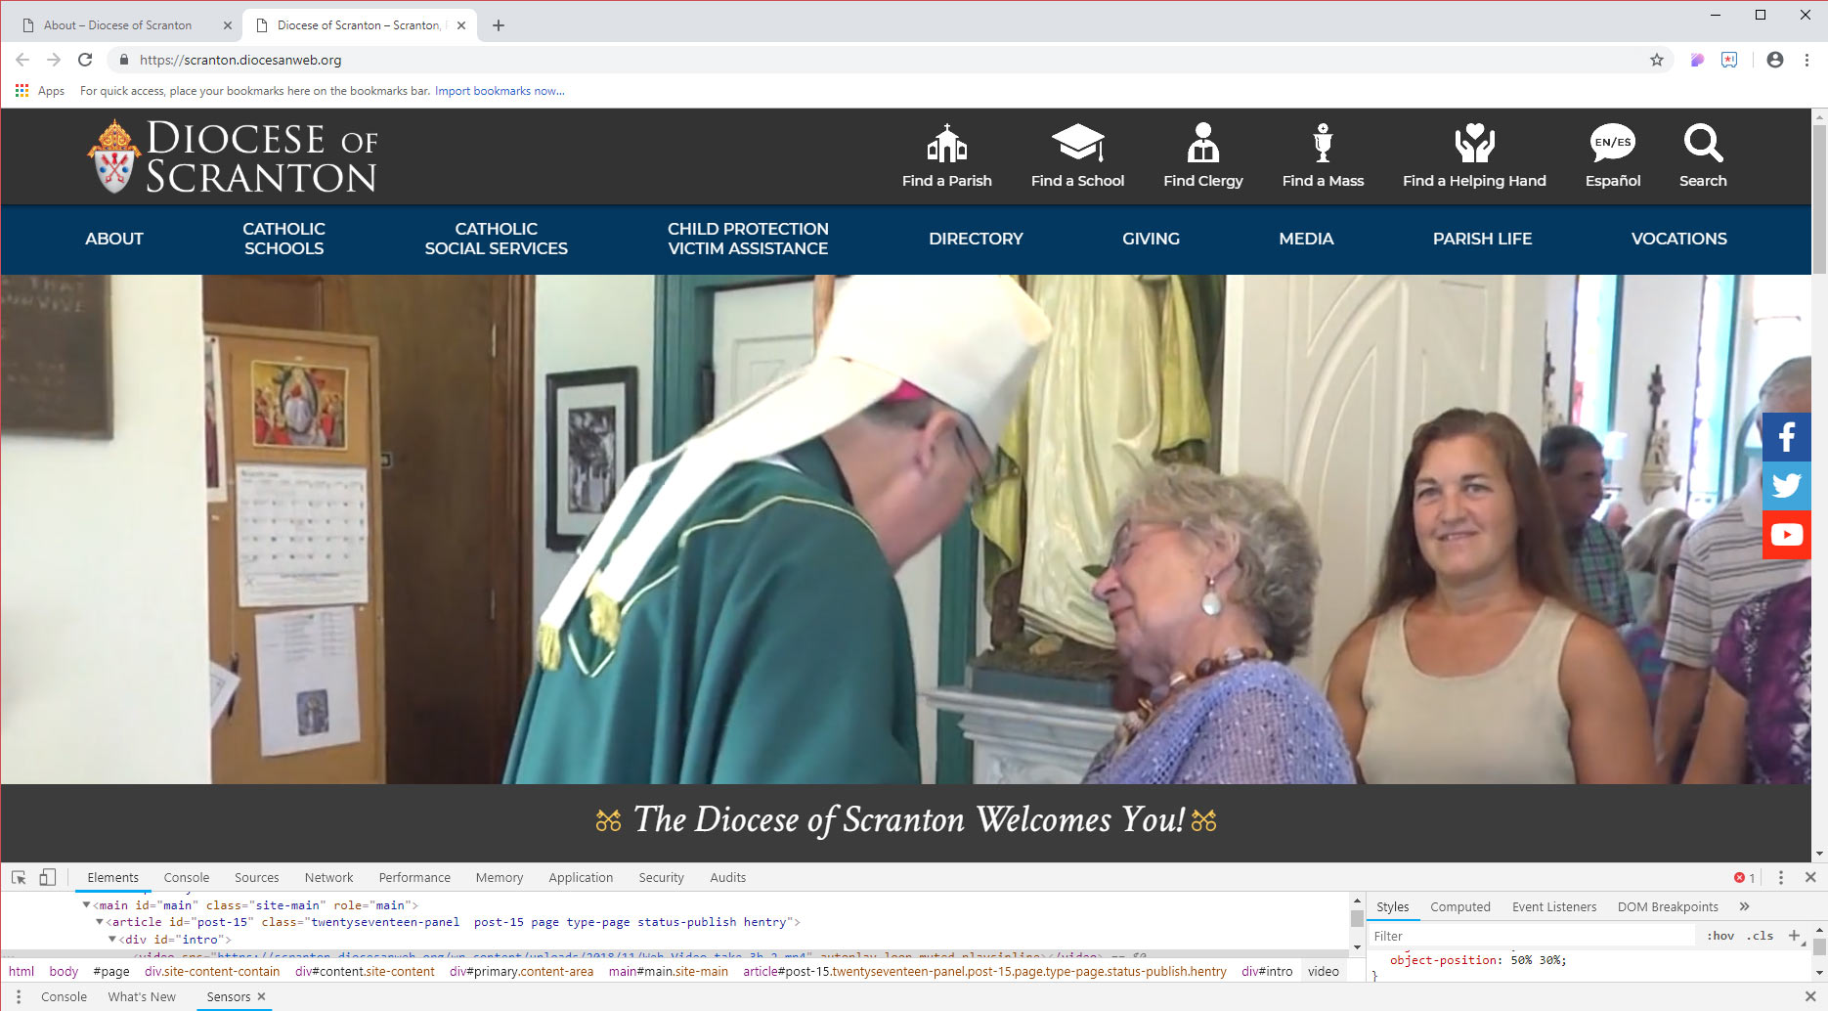
Task: Open the YouTube social link
Action: pos(1786,535)
